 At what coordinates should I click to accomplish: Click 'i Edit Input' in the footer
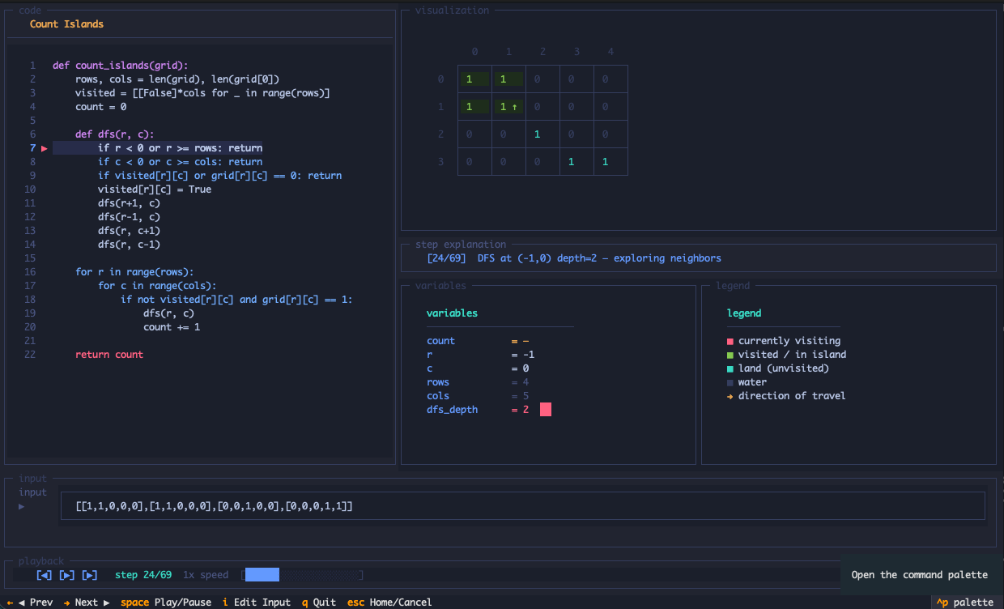tap(257, 603)
